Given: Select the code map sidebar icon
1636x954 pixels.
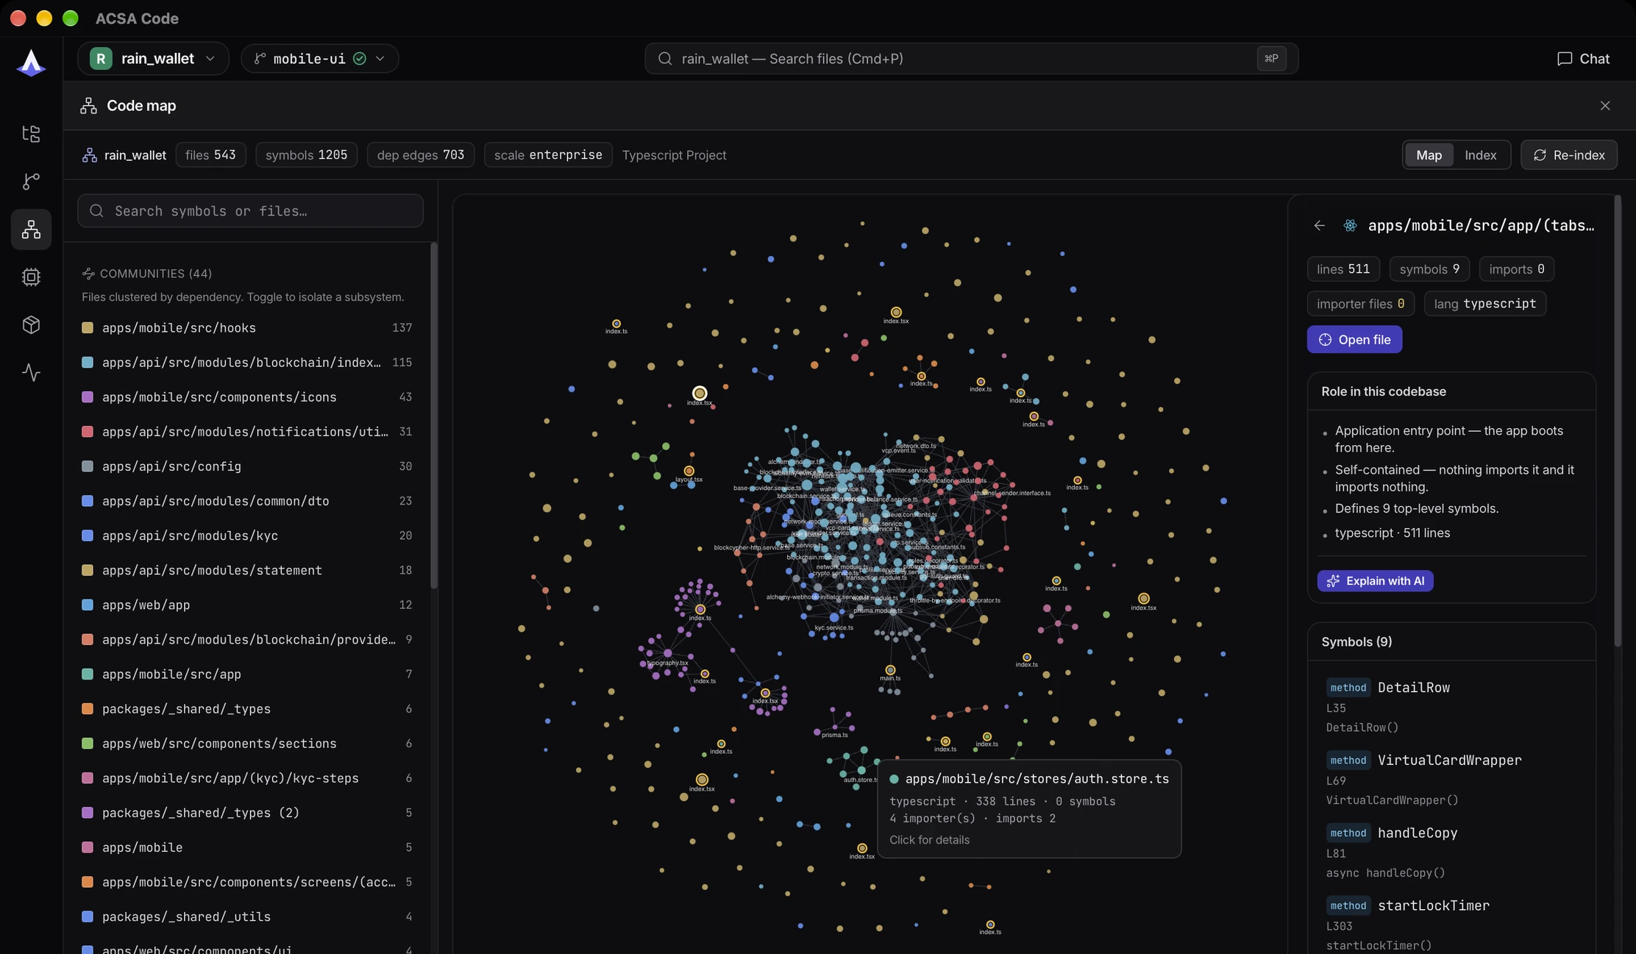Looking at the screenshot, I should point(31,229).
